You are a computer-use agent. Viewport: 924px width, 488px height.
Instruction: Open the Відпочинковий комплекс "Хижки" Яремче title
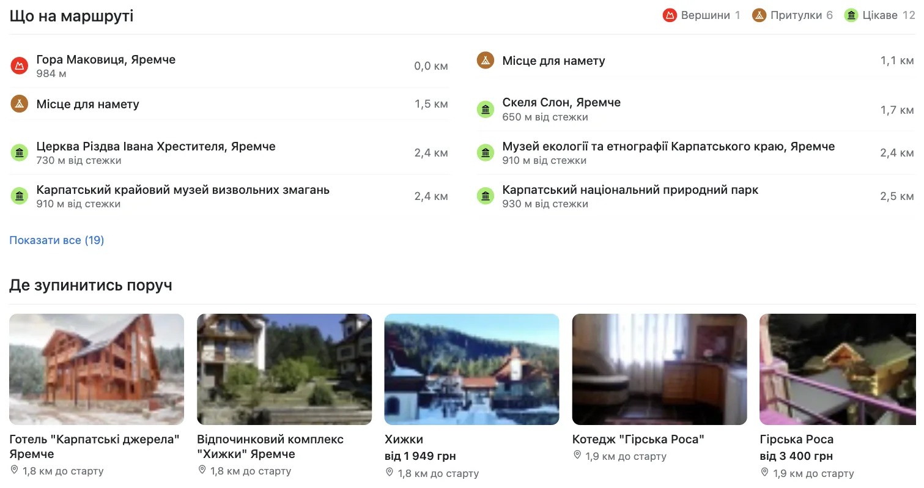coord(270,447)
